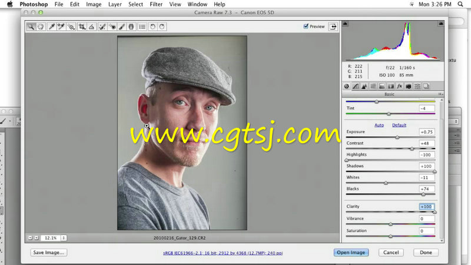Click the portrait preview image
Screen dimensions: 471x265
[x=182, y=133]
